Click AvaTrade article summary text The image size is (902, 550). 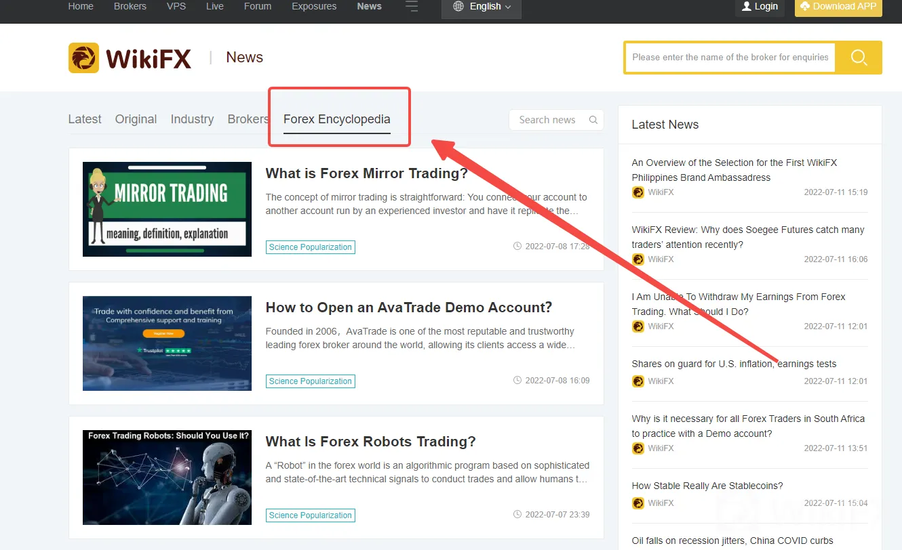tap(421, 338)
